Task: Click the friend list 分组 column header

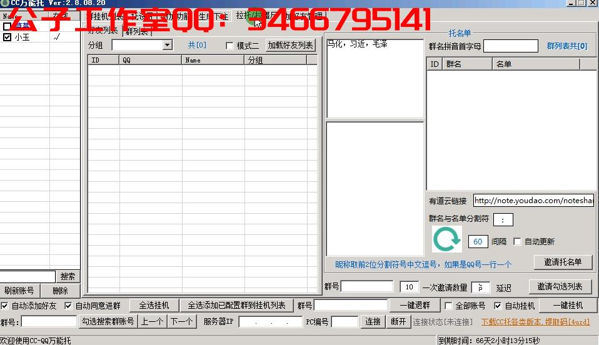Action: click(x=275, y=60)
